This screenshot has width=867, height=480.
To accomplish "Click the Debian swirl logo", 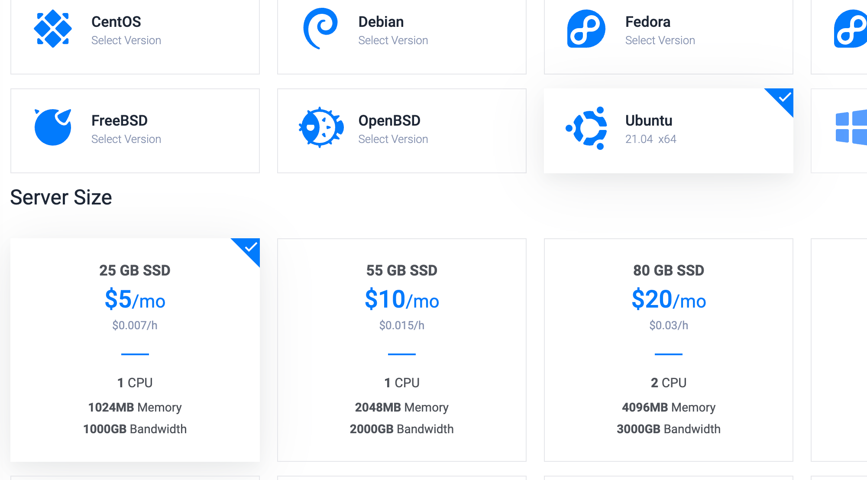I will tap(320, 29).
